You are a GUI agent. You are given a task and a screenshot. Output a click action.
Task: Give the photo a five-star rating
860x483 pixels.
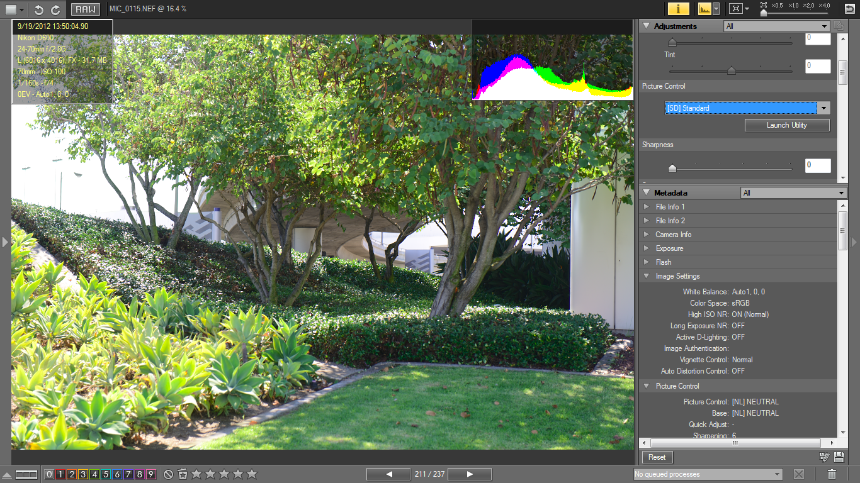[251, 474]
